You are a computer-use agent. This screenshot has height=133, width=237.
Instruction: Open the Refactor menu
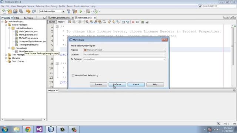tap(40, 6)
